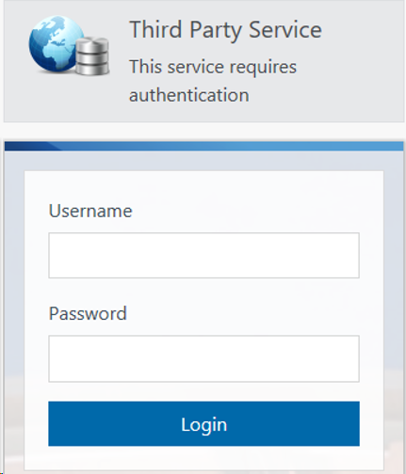Click the word Service in the title

click(285, 30)
